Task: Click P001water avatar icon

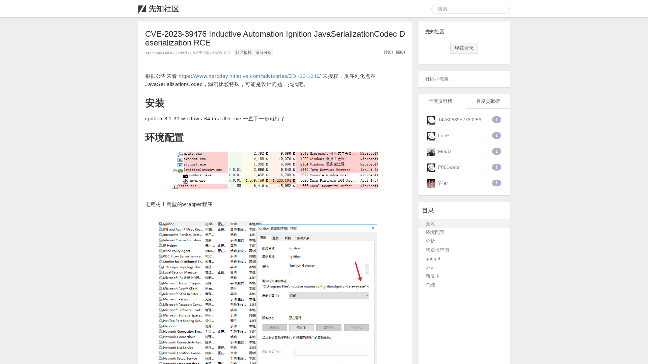Action: click(x=431, y=168)
